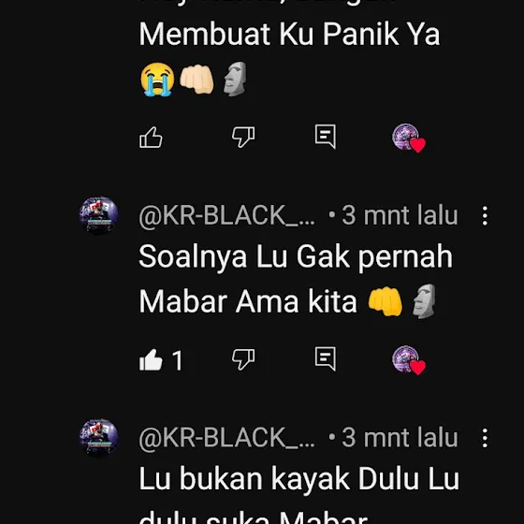Tap the like count "1" on second comment
This screenshot has height=524, width=524.
[178, 360]
